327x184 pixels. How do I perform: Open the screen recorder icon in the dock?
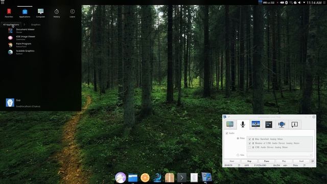[206, 177]
